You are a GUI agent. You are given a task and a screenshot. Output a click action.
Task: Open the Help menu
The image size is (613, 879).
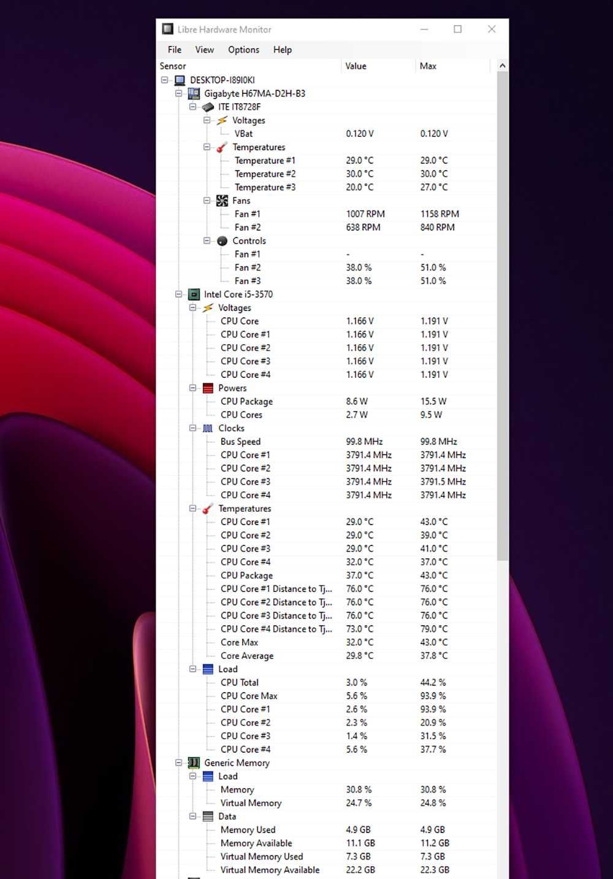283,50
